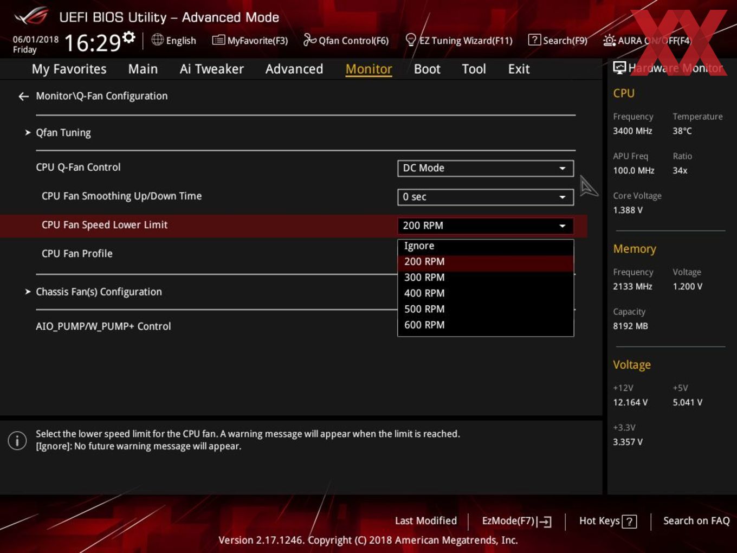Open My Favorites tab
The height and width of the screenshot is (553, 737).
click(x=69, y=69)
